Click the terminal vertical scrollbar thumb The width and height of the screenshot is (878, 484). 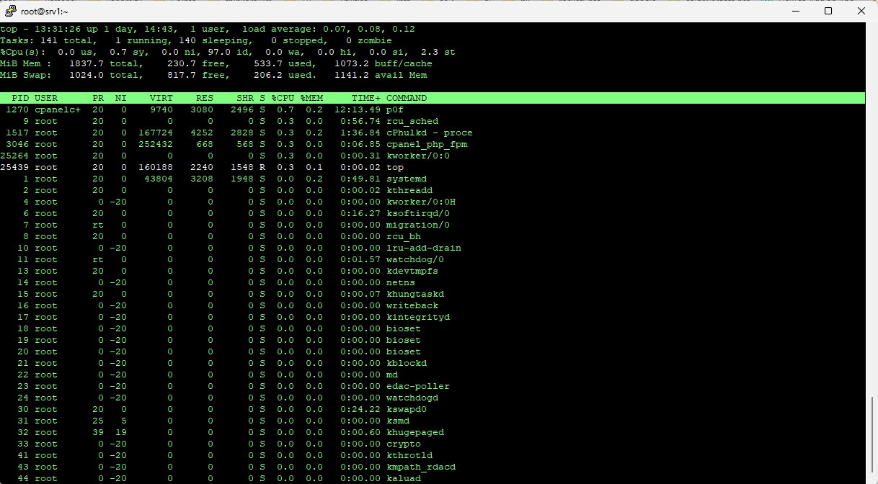[872, 434]
